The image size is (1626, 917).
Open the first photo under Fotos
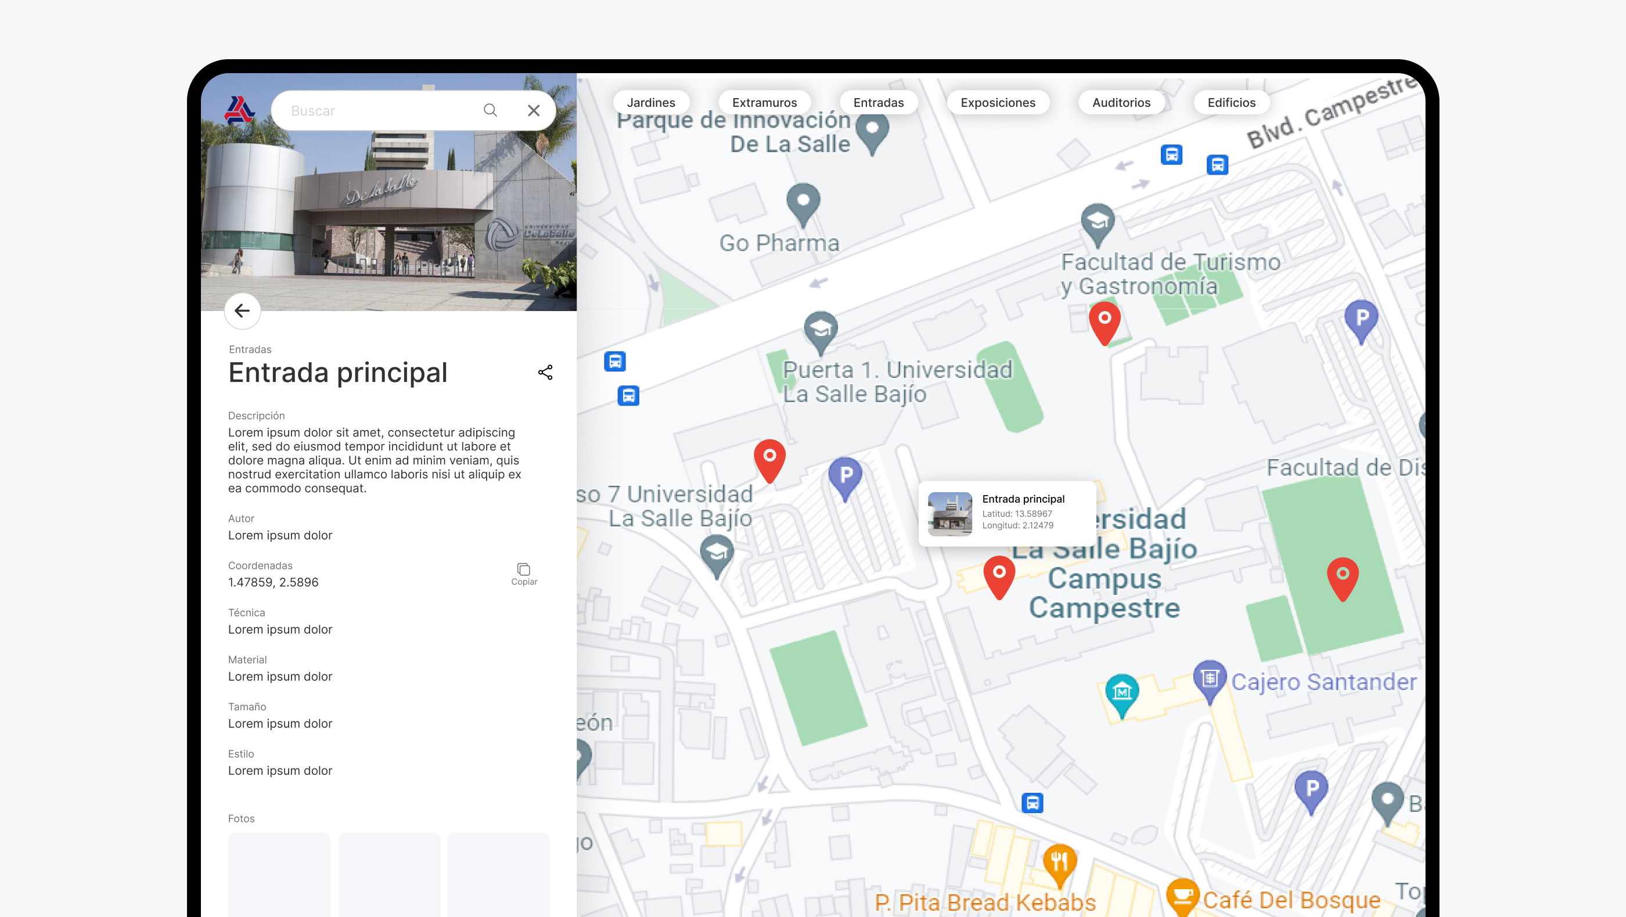tap(279, 875)
